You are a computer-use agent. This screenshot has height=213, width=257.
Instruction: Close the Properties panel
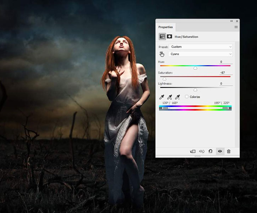coord(237,21)
